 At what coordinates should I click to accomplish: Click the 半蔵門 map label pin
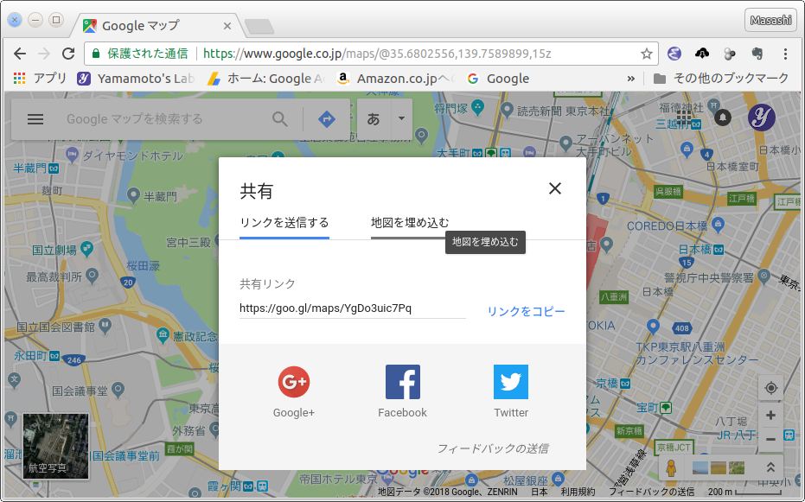point(133,195)
